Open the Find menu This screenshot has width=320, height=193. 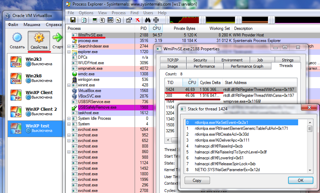click(134, 12)
